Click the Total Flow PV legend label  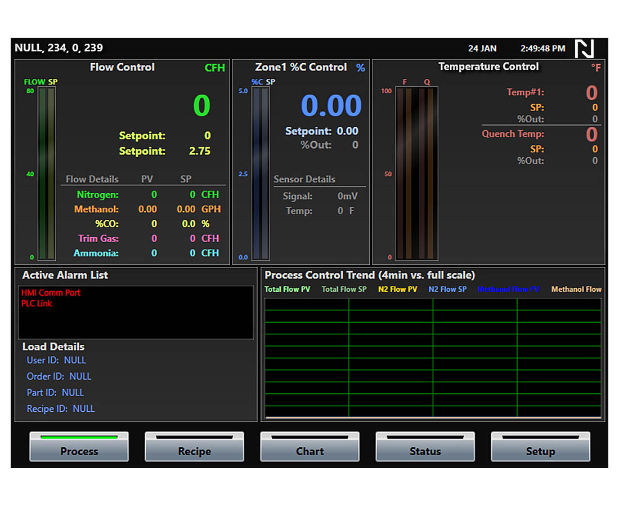[x=287, y=290]
